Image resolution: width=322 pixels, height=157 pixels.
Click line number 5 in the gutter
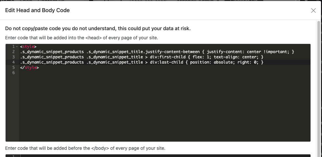[13, 68]
